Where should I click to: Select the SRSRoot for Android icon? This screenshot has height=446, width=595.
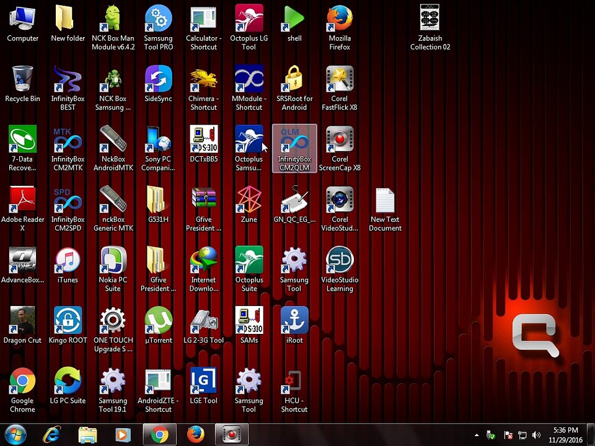pos(294,88)
